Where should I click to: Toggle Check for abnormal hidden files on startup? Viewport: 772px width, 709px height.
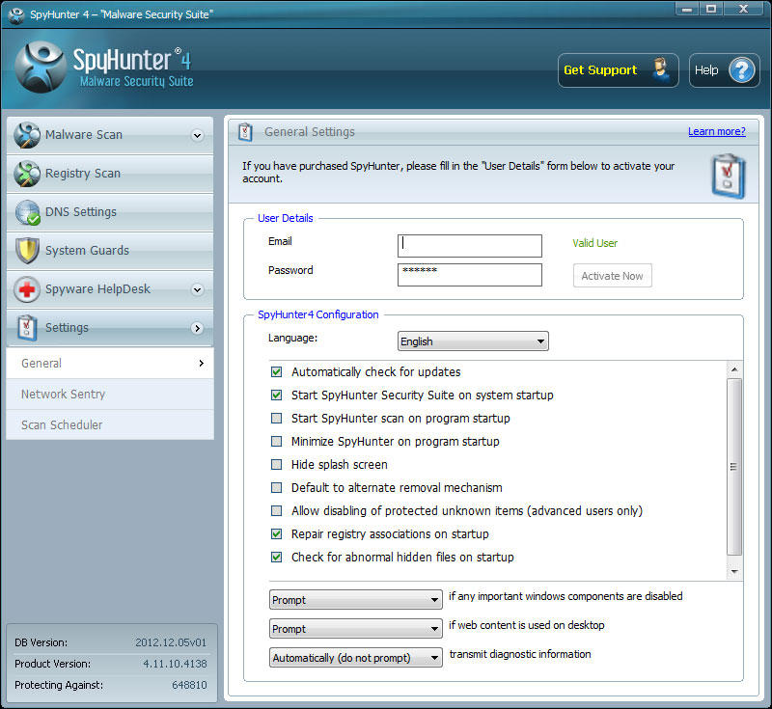[x=277, y=557]
